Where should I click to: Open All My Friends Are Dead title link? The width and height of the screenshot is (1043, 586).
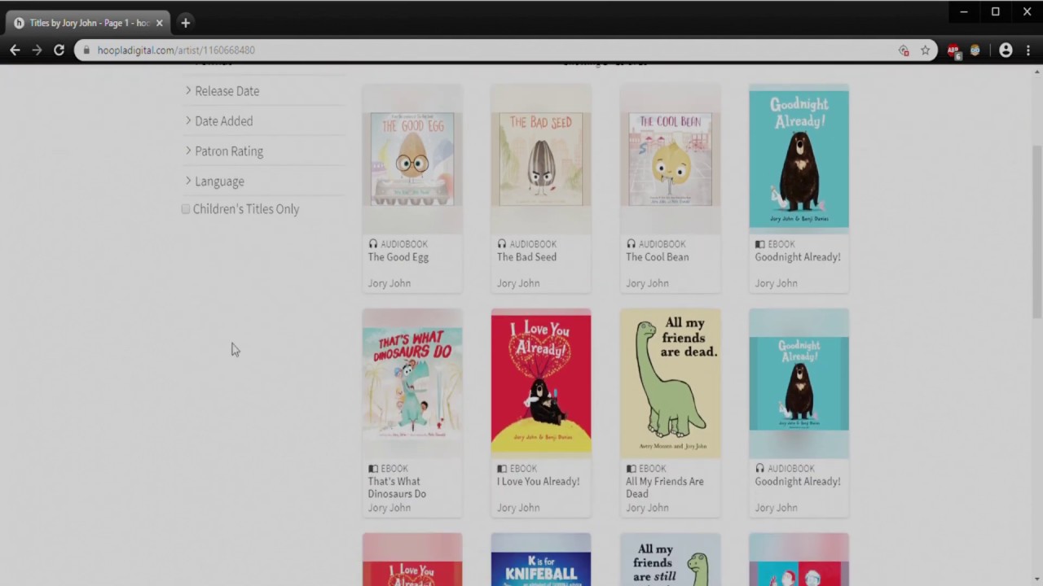click(665, 488)
